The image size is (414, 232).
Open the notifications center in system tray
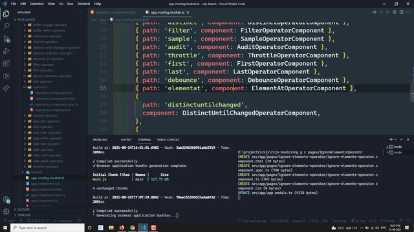[407, 227]
